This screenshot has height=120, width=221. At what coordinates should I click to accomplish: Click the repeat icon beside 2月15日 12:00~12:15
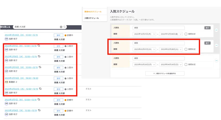(x=40, y=67)
